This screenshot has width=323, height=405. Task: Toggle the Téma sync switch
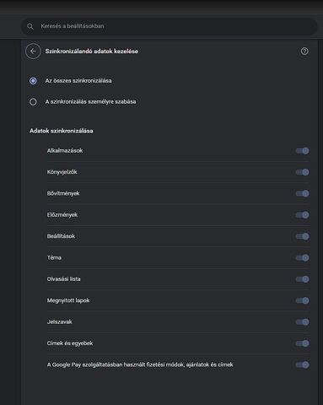302,257
